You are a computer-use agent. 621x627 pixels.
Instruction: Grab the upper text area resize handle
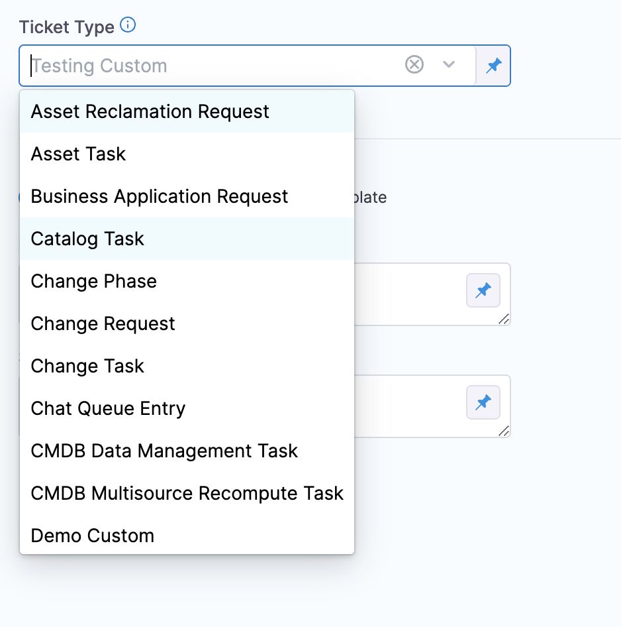coord(504,319)
